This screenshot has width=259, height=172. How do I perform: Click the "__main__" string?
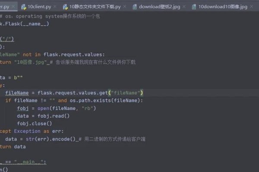click(28, 162)
